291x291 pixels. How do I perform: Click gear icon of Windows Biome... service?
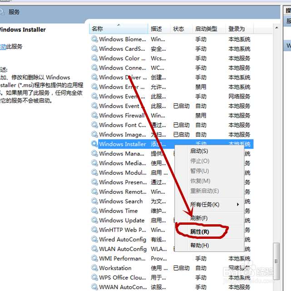(x=94, y=39)
